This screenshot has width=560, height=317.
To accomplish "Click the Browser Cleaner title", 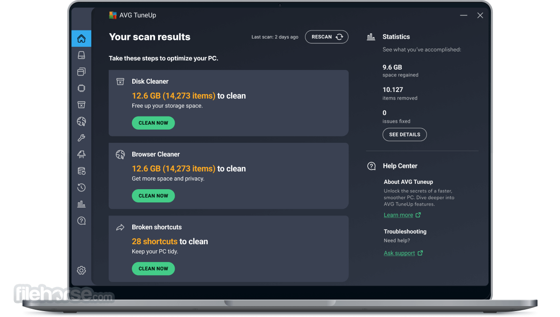I will click(156, 154).
